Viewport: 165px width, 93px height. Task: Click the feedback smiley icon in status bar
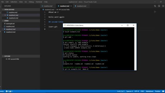[x=163, y=91]
